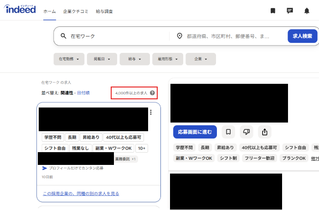This screenshot has width=319, height=210.
Task: Expand the 企業 filter dropdown
Action: [x=201, y=59]
